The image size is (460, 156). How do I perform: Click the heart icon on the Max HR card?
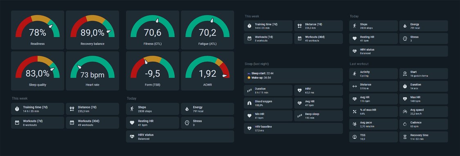[x=405, y=99]
